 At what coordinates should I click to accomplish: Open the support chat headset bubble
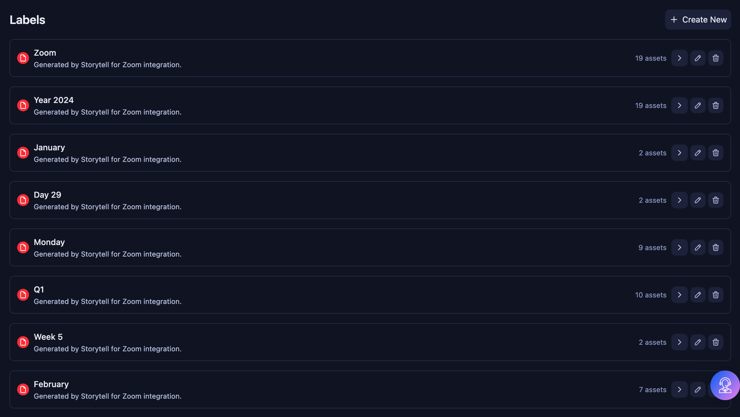click(725, 385)
